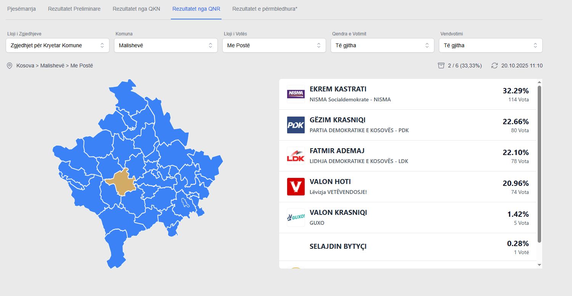
Task: Click the results list scrollbar down arrow
Action: (x=539, y=265)
